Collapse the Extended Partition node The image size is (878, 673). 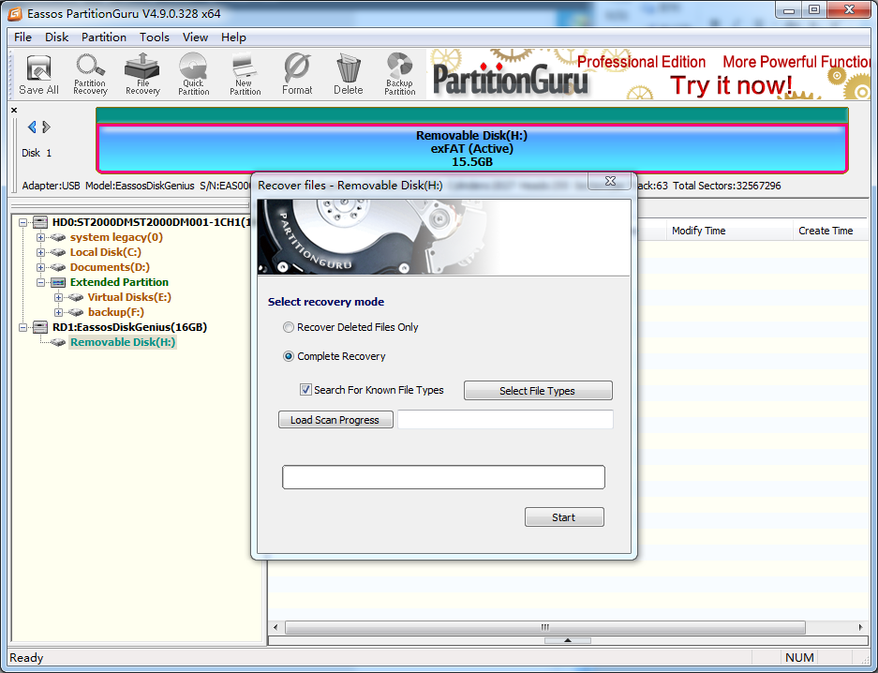[x=40, y=282]
